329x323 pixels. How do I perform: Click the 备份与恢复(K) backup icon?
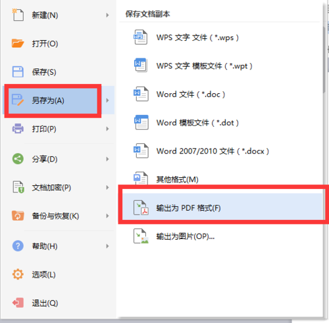(x=18, y=215)
